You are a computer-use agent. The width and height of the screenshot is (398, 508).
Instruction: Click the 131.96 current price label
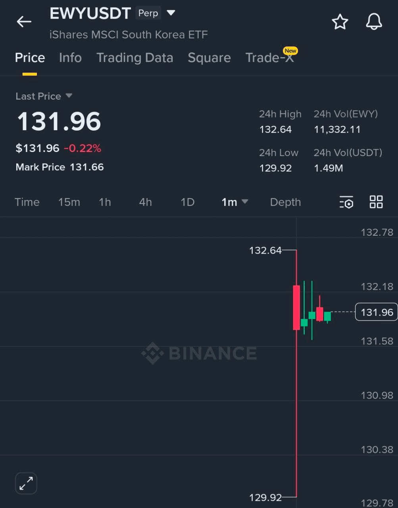(x=376, y=312)
